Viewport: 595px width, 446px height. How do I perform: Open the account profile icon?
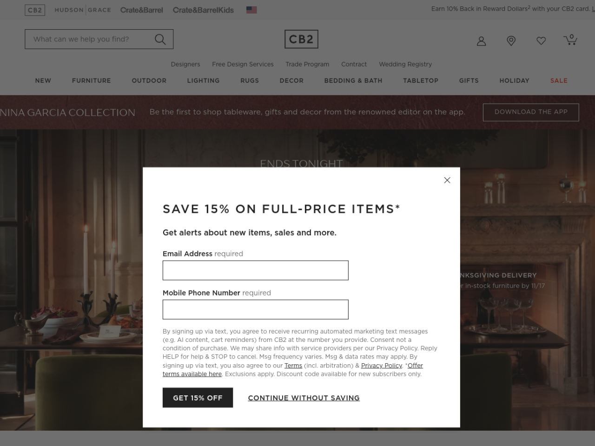[481, 41]
